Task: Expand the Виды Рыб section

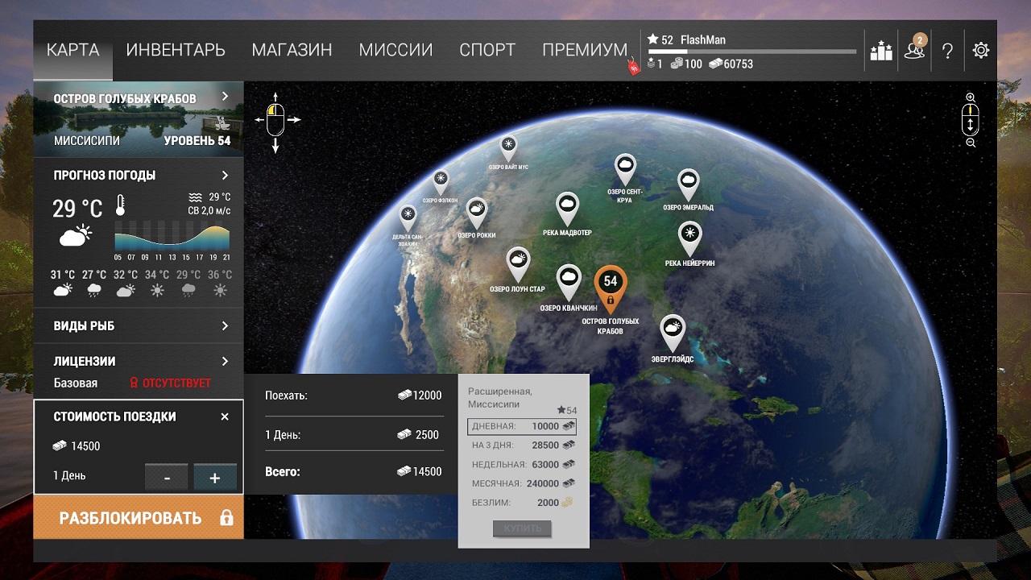Action: point(225,325)
